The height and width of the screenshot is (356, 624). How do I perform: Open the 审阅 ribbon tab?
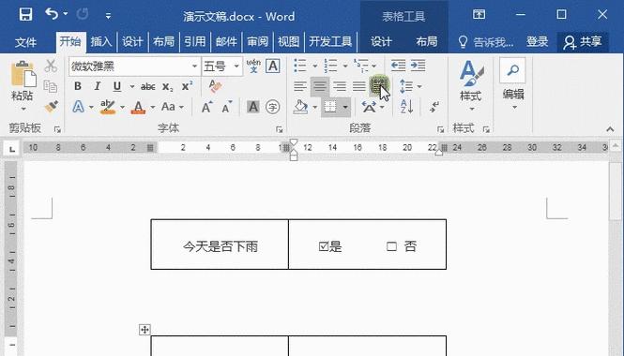click(x=257, y=41)
